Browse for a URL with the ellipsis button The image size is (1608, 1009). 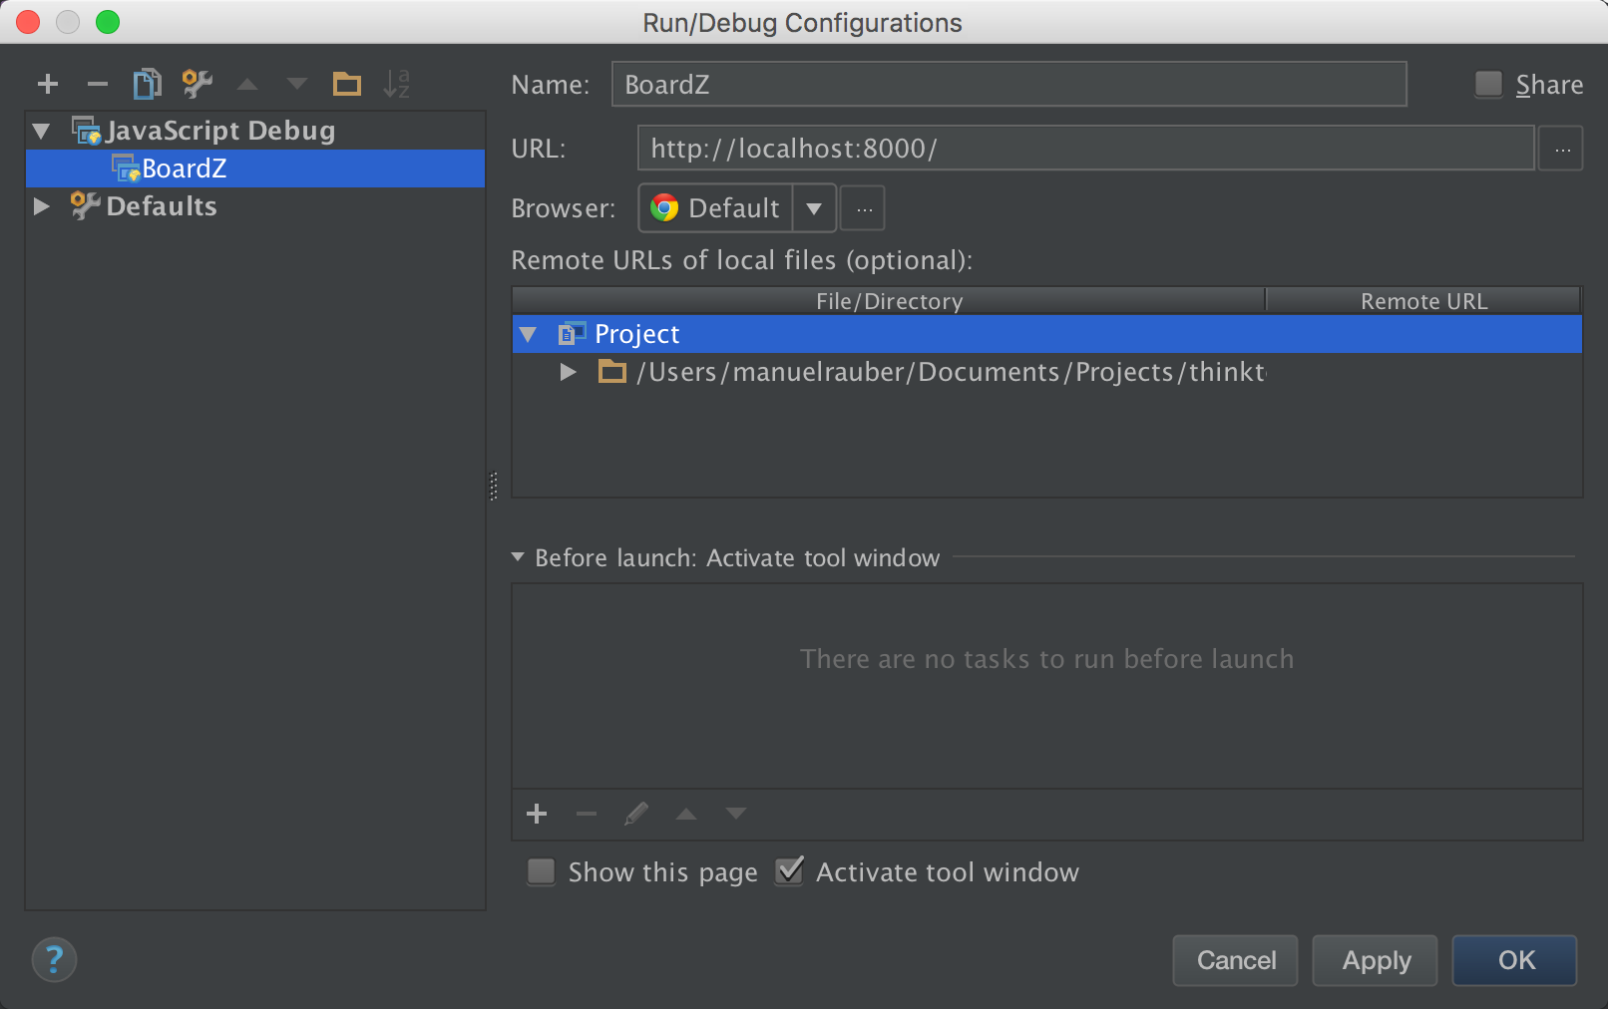pos(1560,148)
